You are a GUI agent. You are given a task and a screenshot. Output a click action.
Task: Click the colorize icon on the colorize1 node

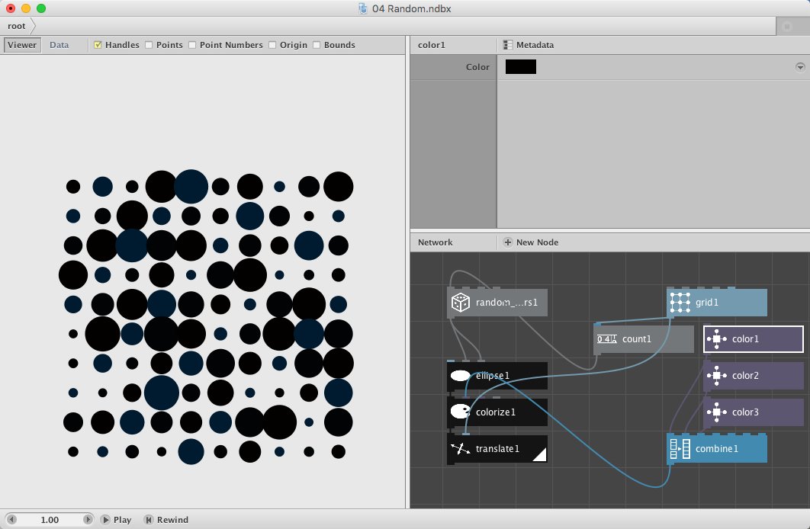click(x=458, y=412)
